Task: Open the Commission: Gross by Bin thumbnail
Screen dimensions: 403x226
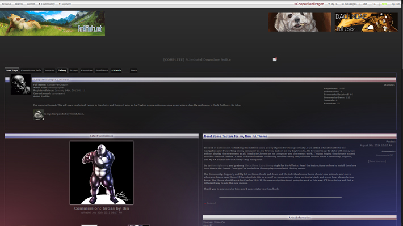Action: tap(102, 173)
